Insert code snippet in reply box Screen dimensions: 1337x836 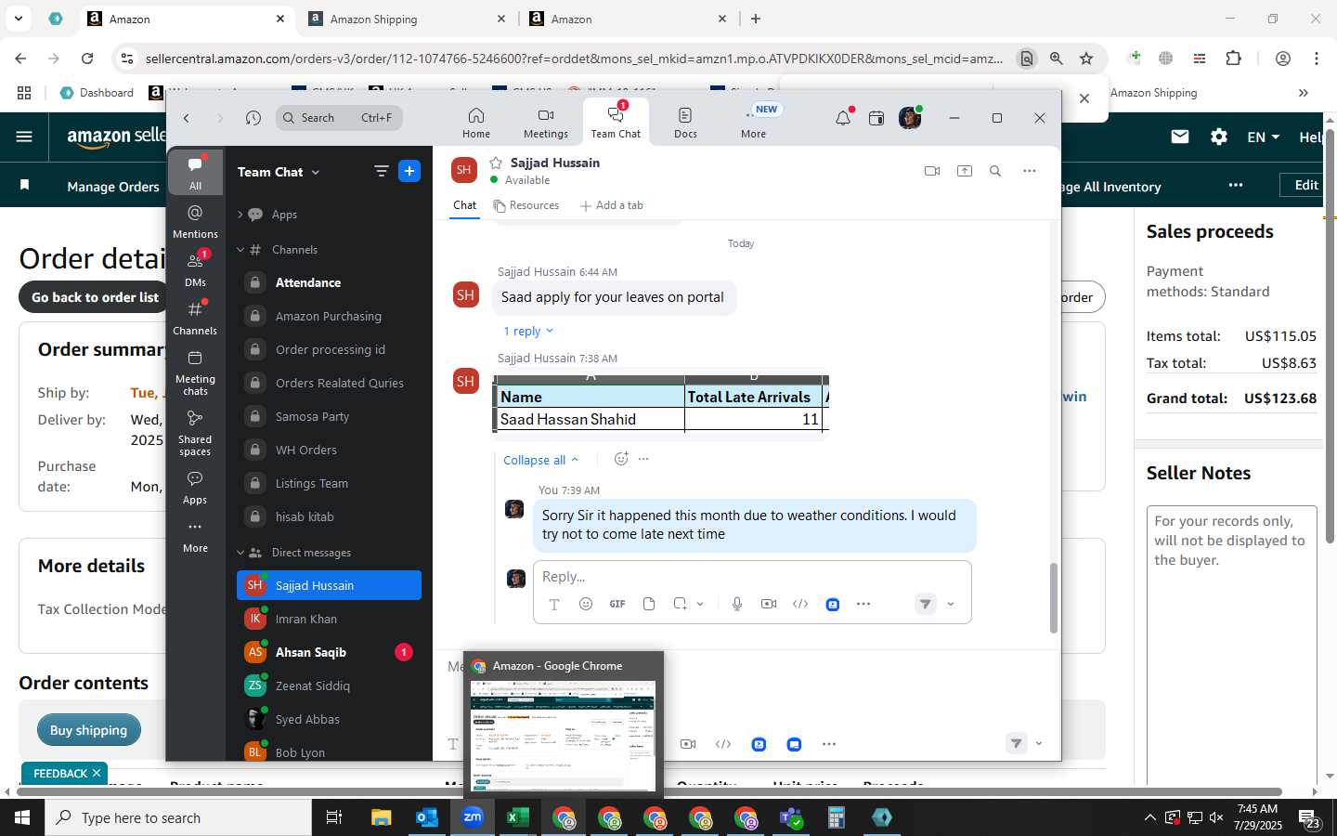click(800, 604)
